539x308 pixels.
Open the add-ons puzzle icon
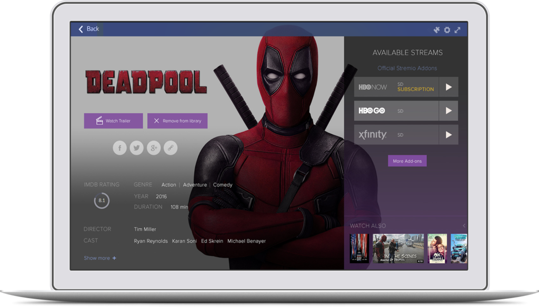pos(436,30)
